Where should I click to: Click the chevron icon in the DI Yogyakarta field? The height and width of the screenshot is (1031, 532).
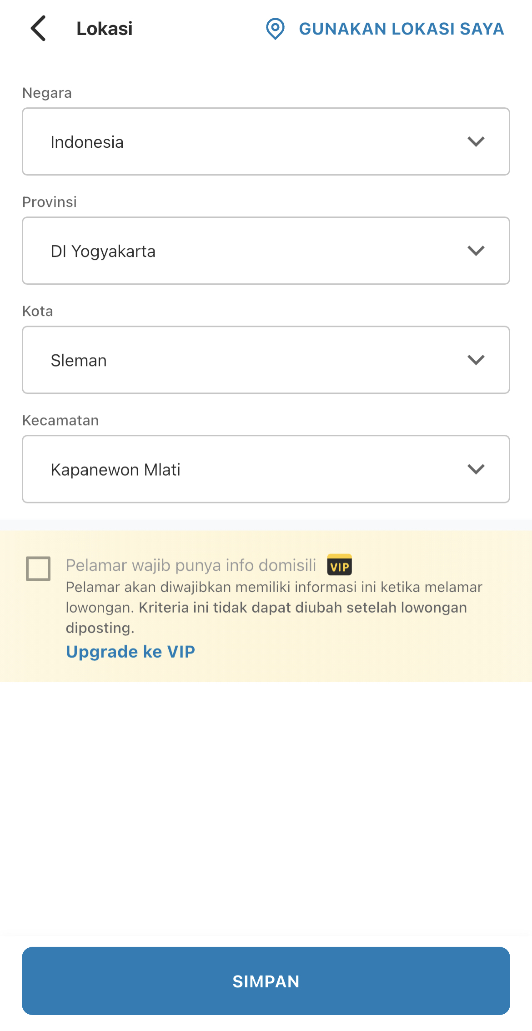point(476,251)
